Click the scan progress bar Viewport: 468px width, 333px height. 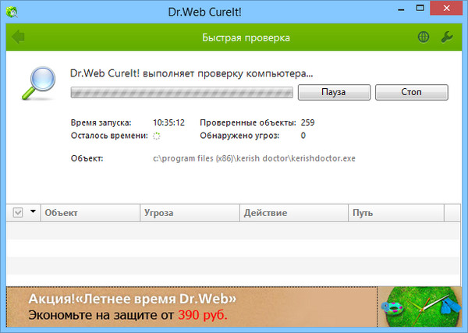(x=182, y=93)
